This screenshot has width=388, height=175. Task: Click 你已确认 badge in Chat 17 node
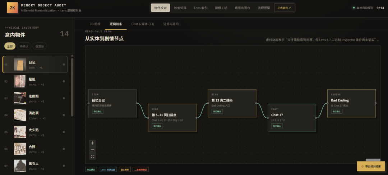click(277, 126)
